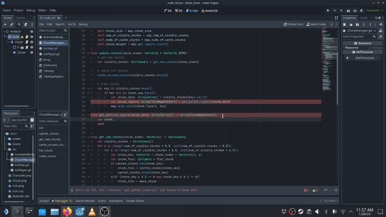The width and height of the screenshot is (386, 217).
Task: Toggle visibility of Player's child sprite node
Action: (x=32, y=47)
